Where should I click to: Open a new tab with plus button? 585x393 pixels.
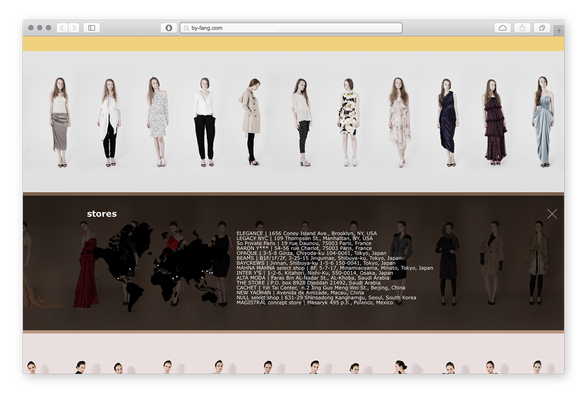[x=558, y=30]
